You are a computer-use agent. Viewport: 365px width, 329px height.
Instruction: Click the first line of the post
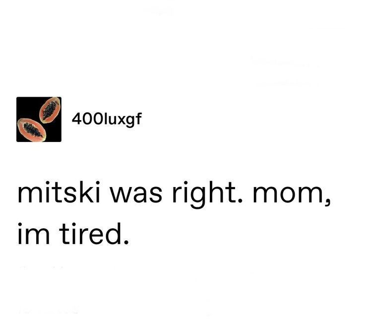(x=174, y=195)
